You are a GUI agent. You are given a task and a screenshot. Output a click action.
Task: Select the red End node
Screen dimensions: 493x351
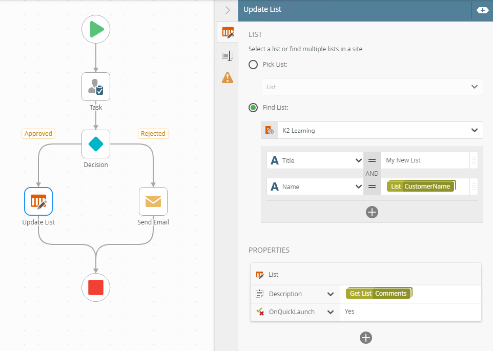tap(96, 287)
